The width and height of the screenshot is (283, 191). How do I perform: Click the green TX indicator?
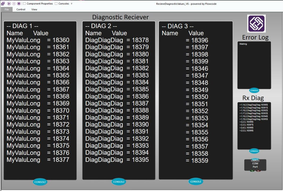(x=252, y=171)
